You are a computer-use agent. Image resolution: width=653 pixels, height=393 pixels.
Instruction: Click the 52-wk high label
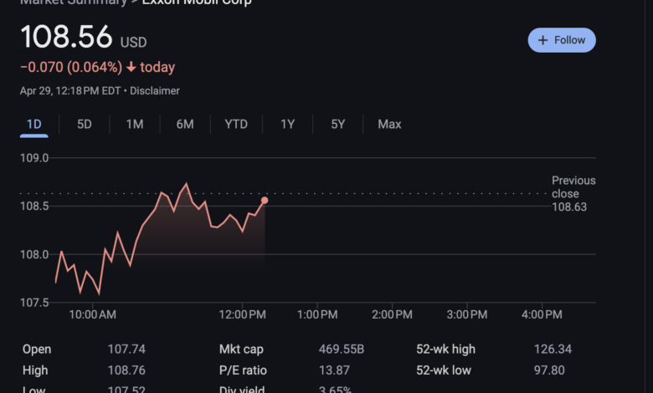pyautogui.click(x=445, y=349)
